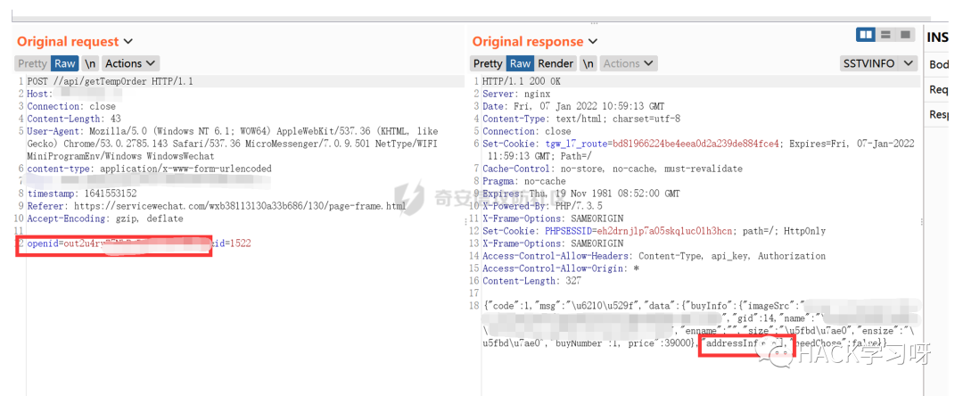This screenshot has width=963, height=396.
Task: Toggle \n non-printable characters in request pane
Action: 90,63
